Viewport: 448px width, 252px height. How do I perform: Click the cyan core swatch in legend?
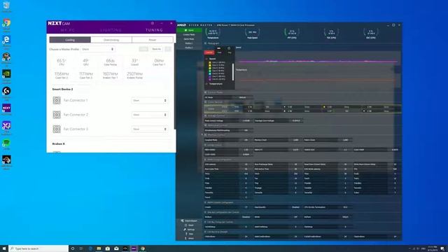click(x=210, y=73)
